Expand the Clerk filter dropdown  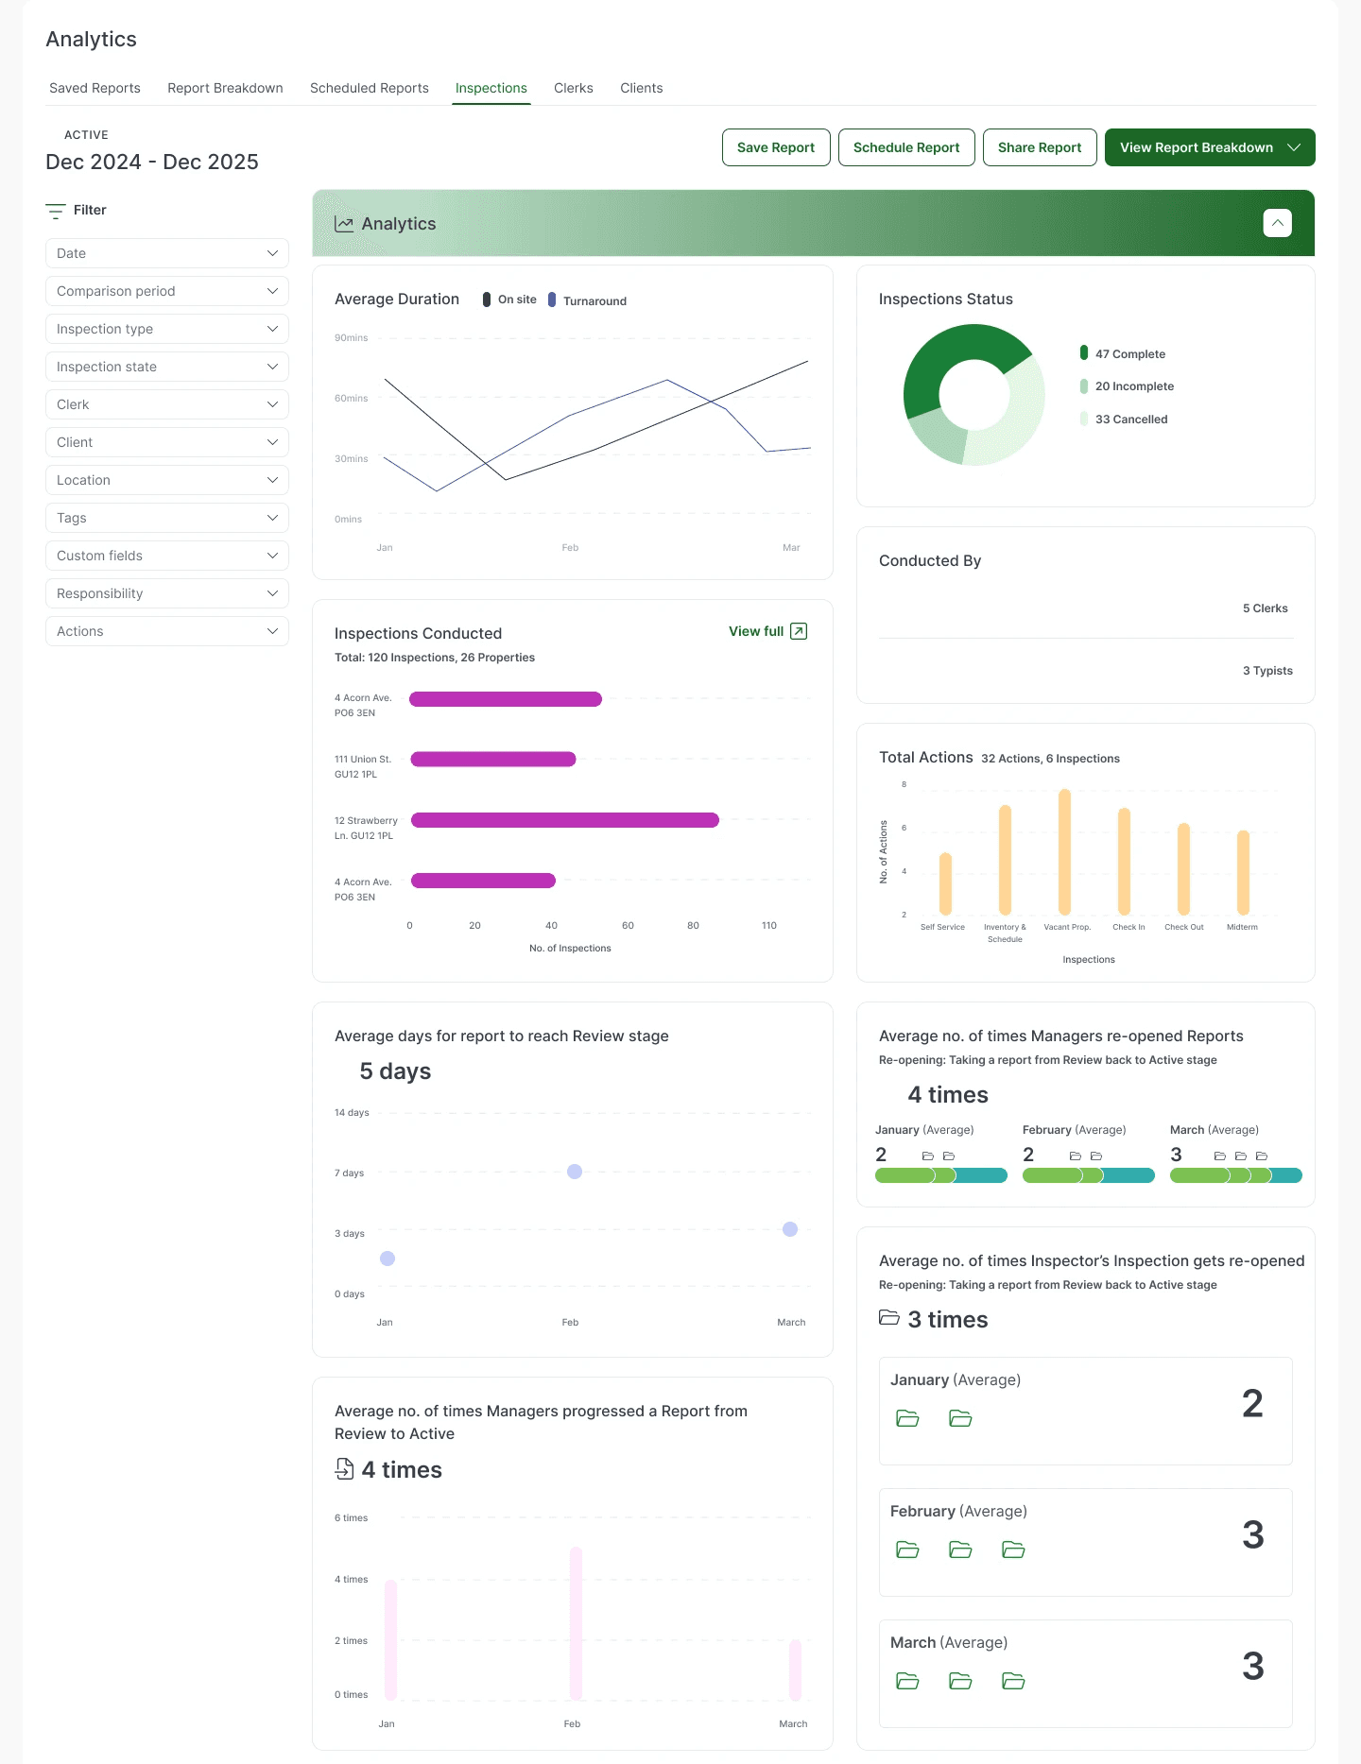coord(167,404)
